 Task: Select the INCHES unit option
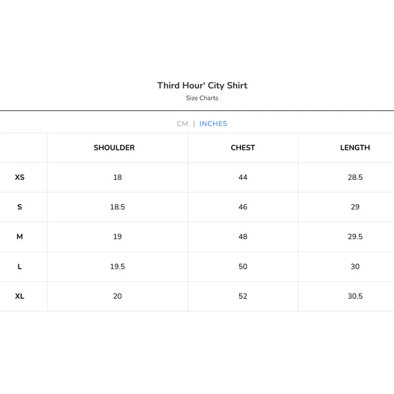(x=213, y=123)
